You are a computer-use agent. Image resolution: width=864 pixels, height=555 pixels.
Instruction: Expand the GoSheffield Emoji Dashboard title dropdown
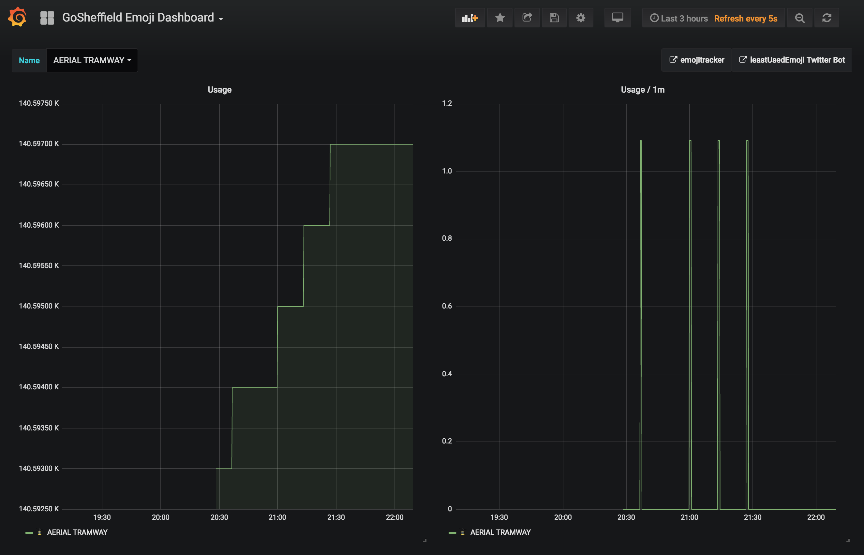pyautogui.click(x=143, y=18)
